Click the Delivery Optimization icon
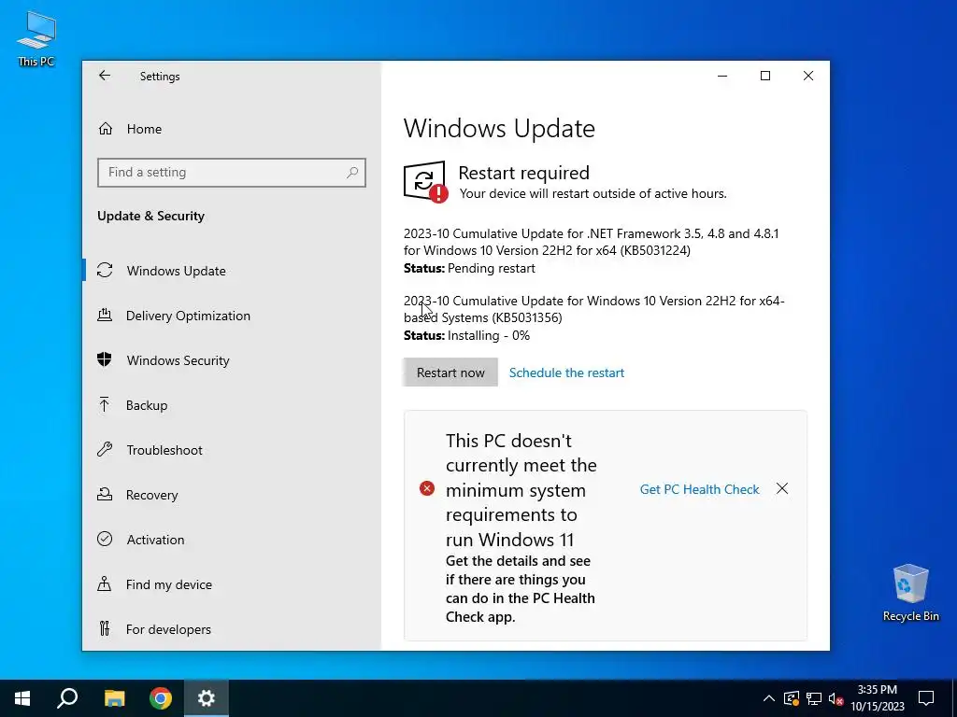This screenshot has height=717, width=957. 105,316
